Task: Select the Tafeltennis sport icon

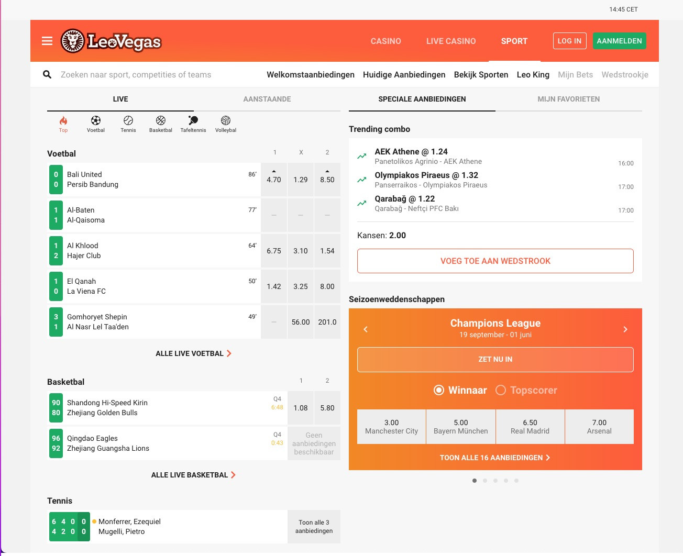Action: (193, 124)
